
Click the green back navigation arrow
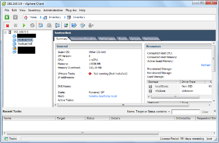pyautogui.click(x=7, y=17)
